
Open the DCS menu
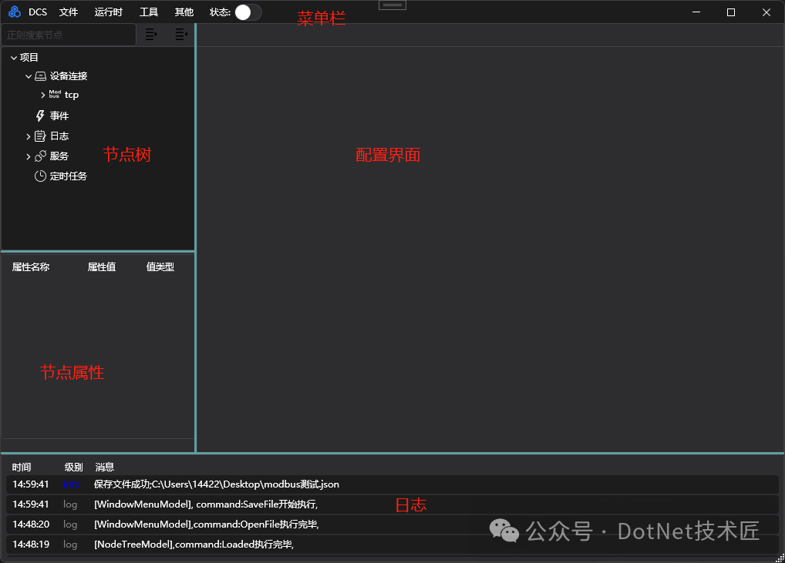37,12
